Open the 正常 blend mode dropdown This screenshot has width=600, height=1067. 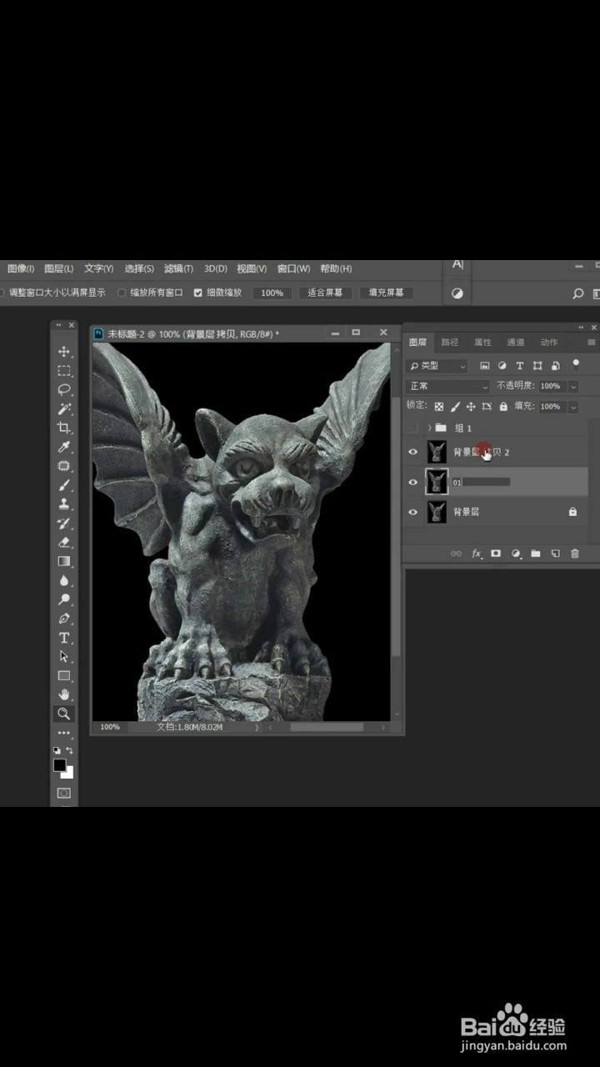[x=447, y=386]
